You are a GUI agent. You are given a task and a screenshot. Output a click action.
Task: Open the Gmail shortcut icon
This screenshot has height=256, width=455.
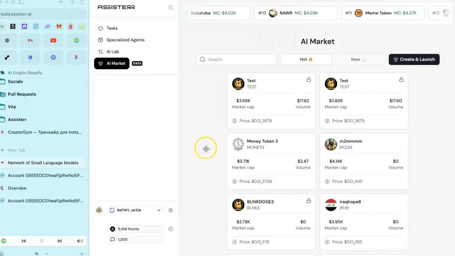pos(30,41)
